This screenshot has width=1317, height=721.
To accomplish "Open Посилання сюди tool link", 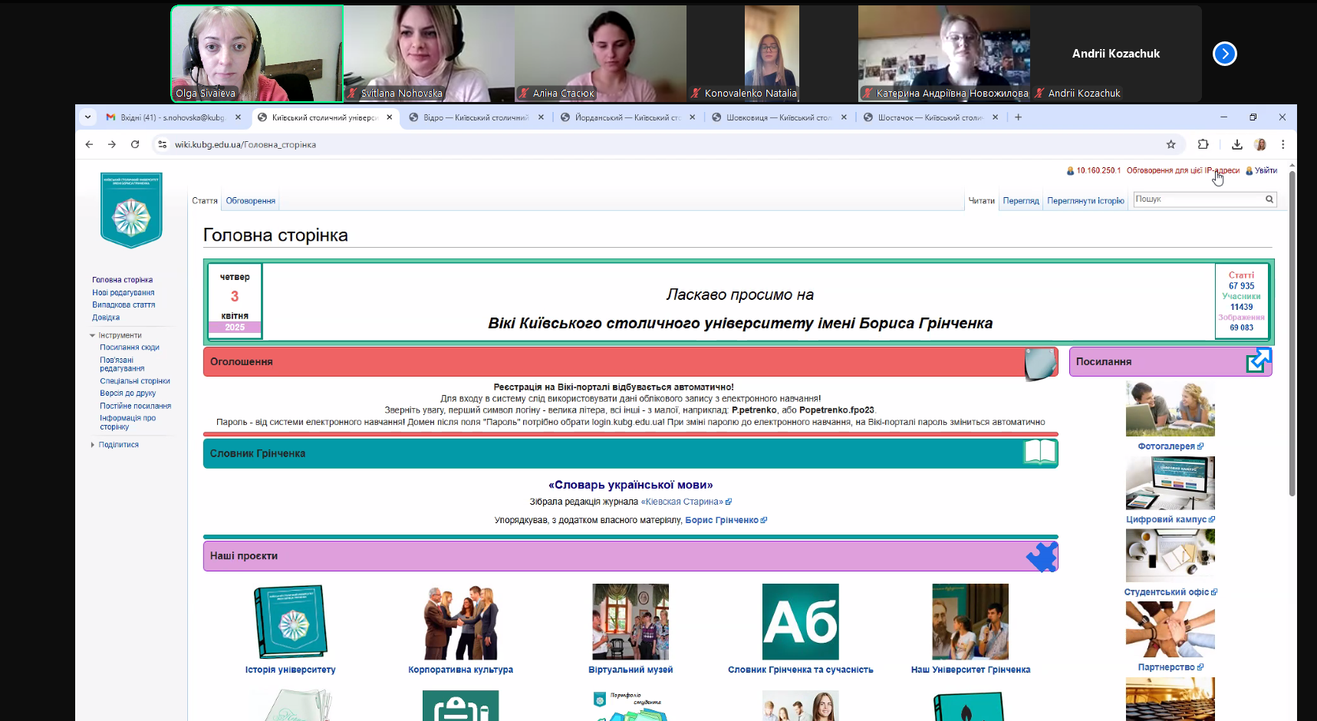I will pyautogui.click(x=130, y=347).
